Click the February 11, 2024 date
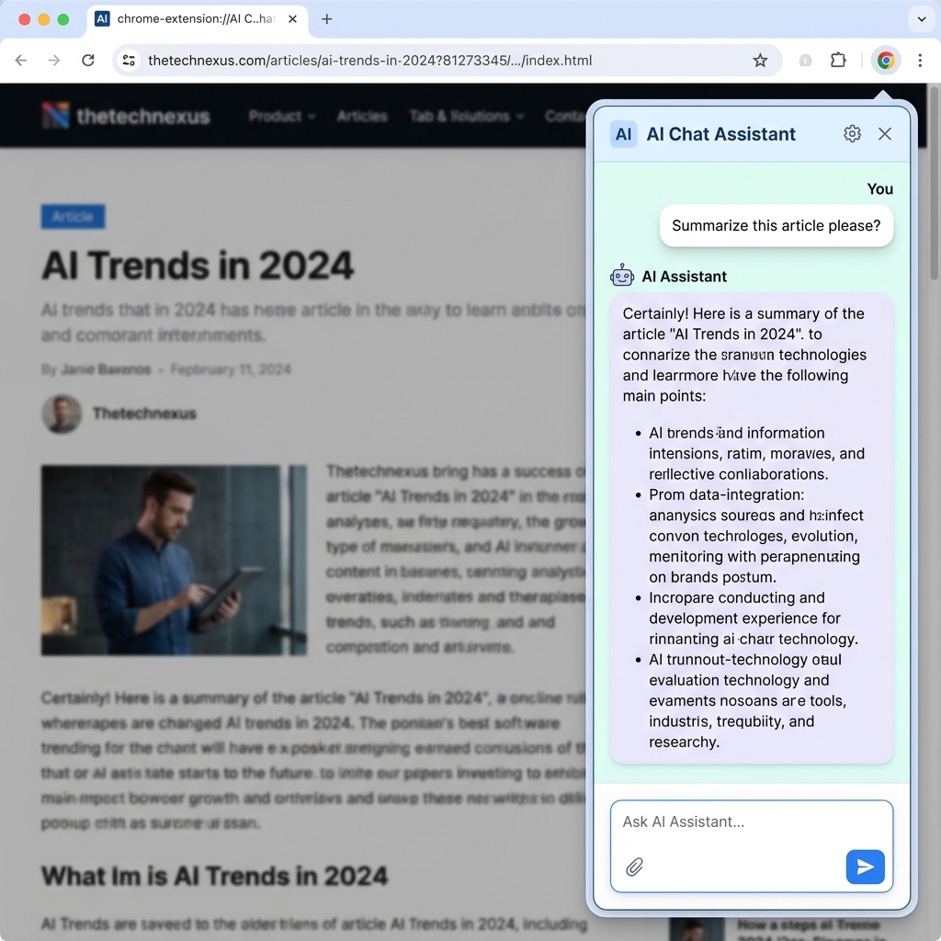The height and width of the screenshot is (941, 941). click(231, 369)
